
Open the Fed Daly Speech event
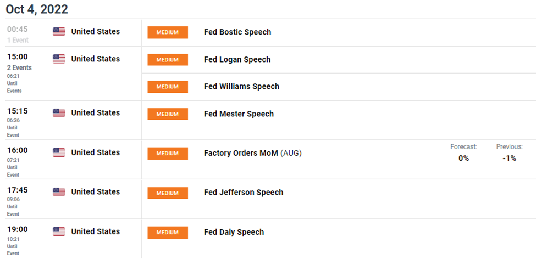tap(234, 232)
